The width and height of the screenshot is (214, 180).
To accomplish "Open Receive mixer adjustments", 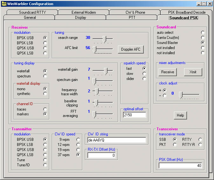I will (168, 72).
